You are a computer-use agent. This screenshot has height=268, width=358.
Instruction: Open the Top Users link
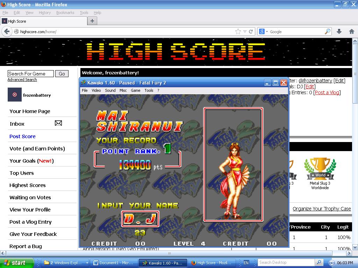click(x=22, y=173)
